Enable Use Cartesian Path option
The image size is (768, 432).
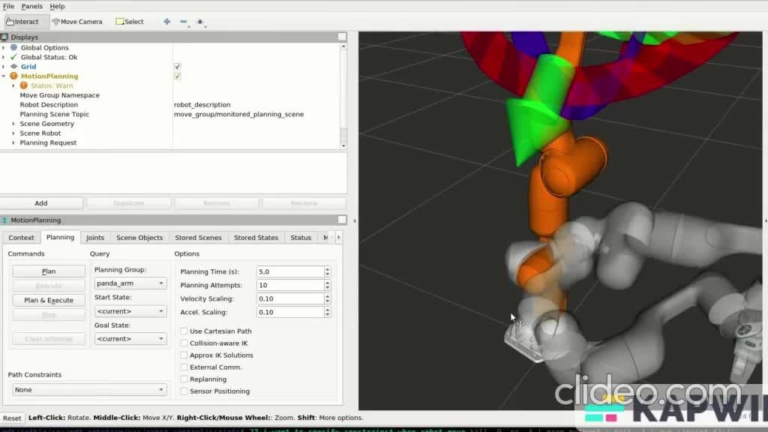pos(184,331)
